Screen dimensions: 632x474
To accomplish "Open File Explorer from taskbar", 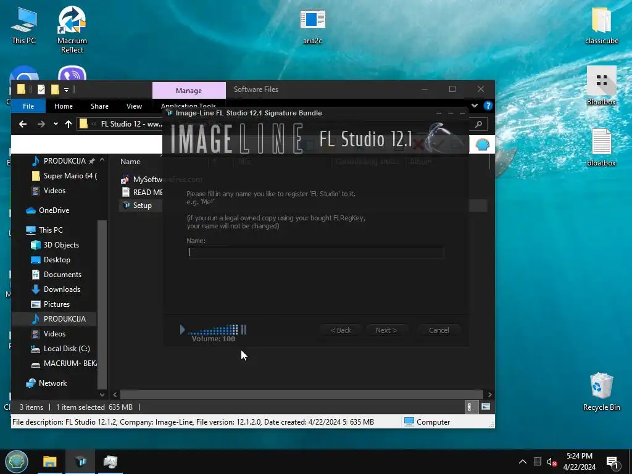I will 50,462.
